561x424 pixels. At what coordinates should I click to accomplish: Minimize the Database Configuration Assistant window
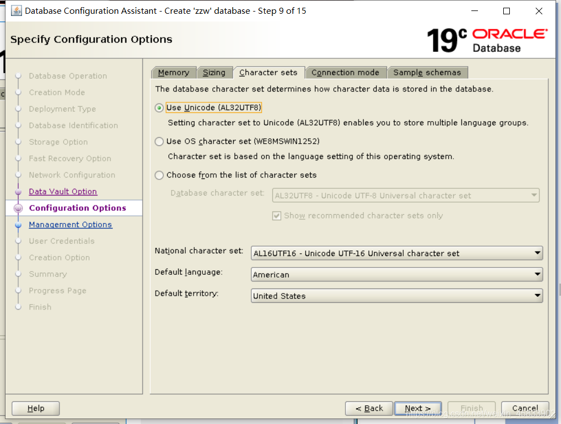coord(475,11)
